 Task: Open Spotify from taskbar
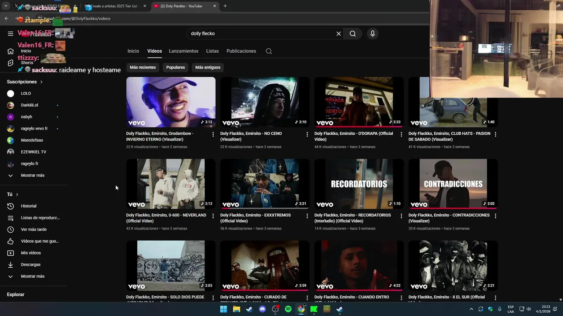click(x=288, y=309)
